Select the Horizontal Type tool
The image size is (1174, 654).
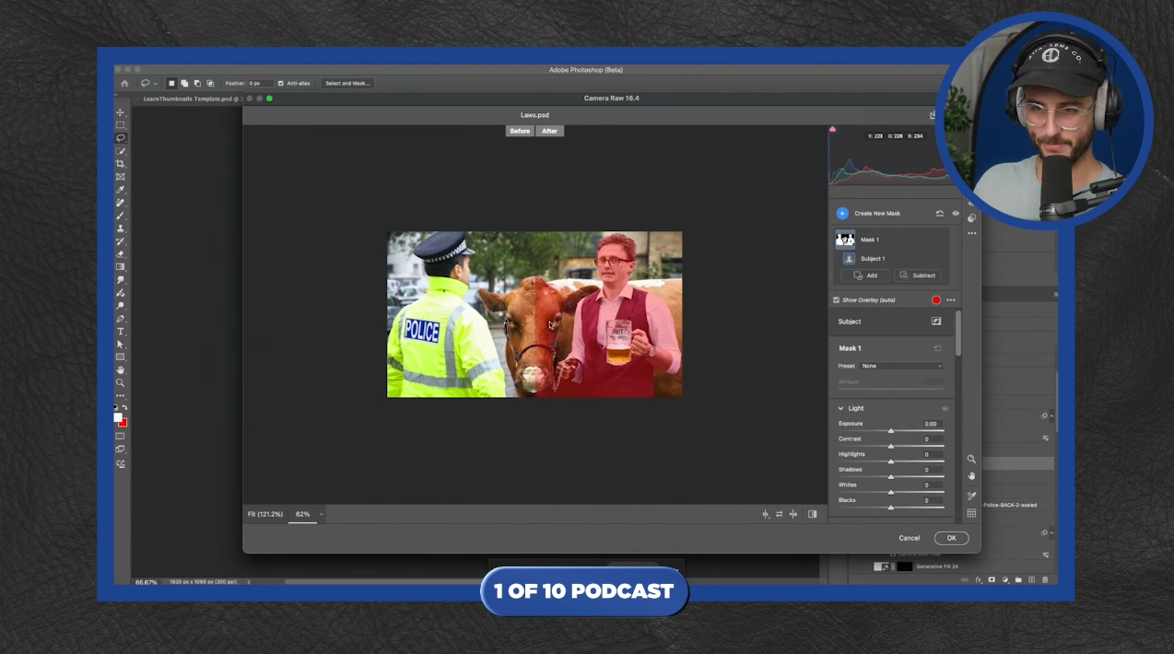pyautogui.click(x=120, y=332)
